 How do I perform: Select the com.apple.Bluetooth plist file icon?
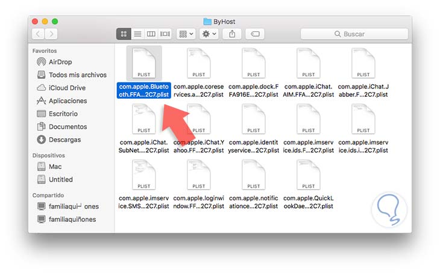pos(143,63)
